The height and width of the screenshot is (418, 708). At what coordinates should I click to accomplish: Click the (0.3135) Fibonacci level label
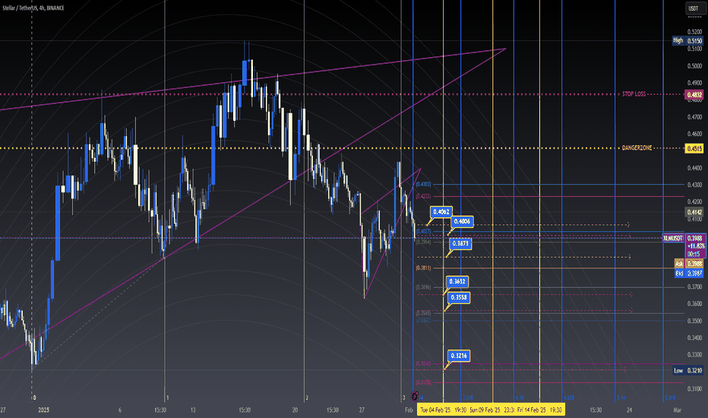(423, 382)
